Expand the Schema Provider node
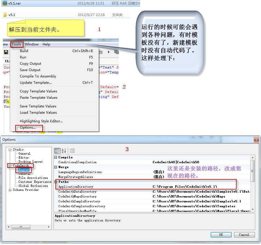This screenshot has height=245, width=261. tap(10, 190)
